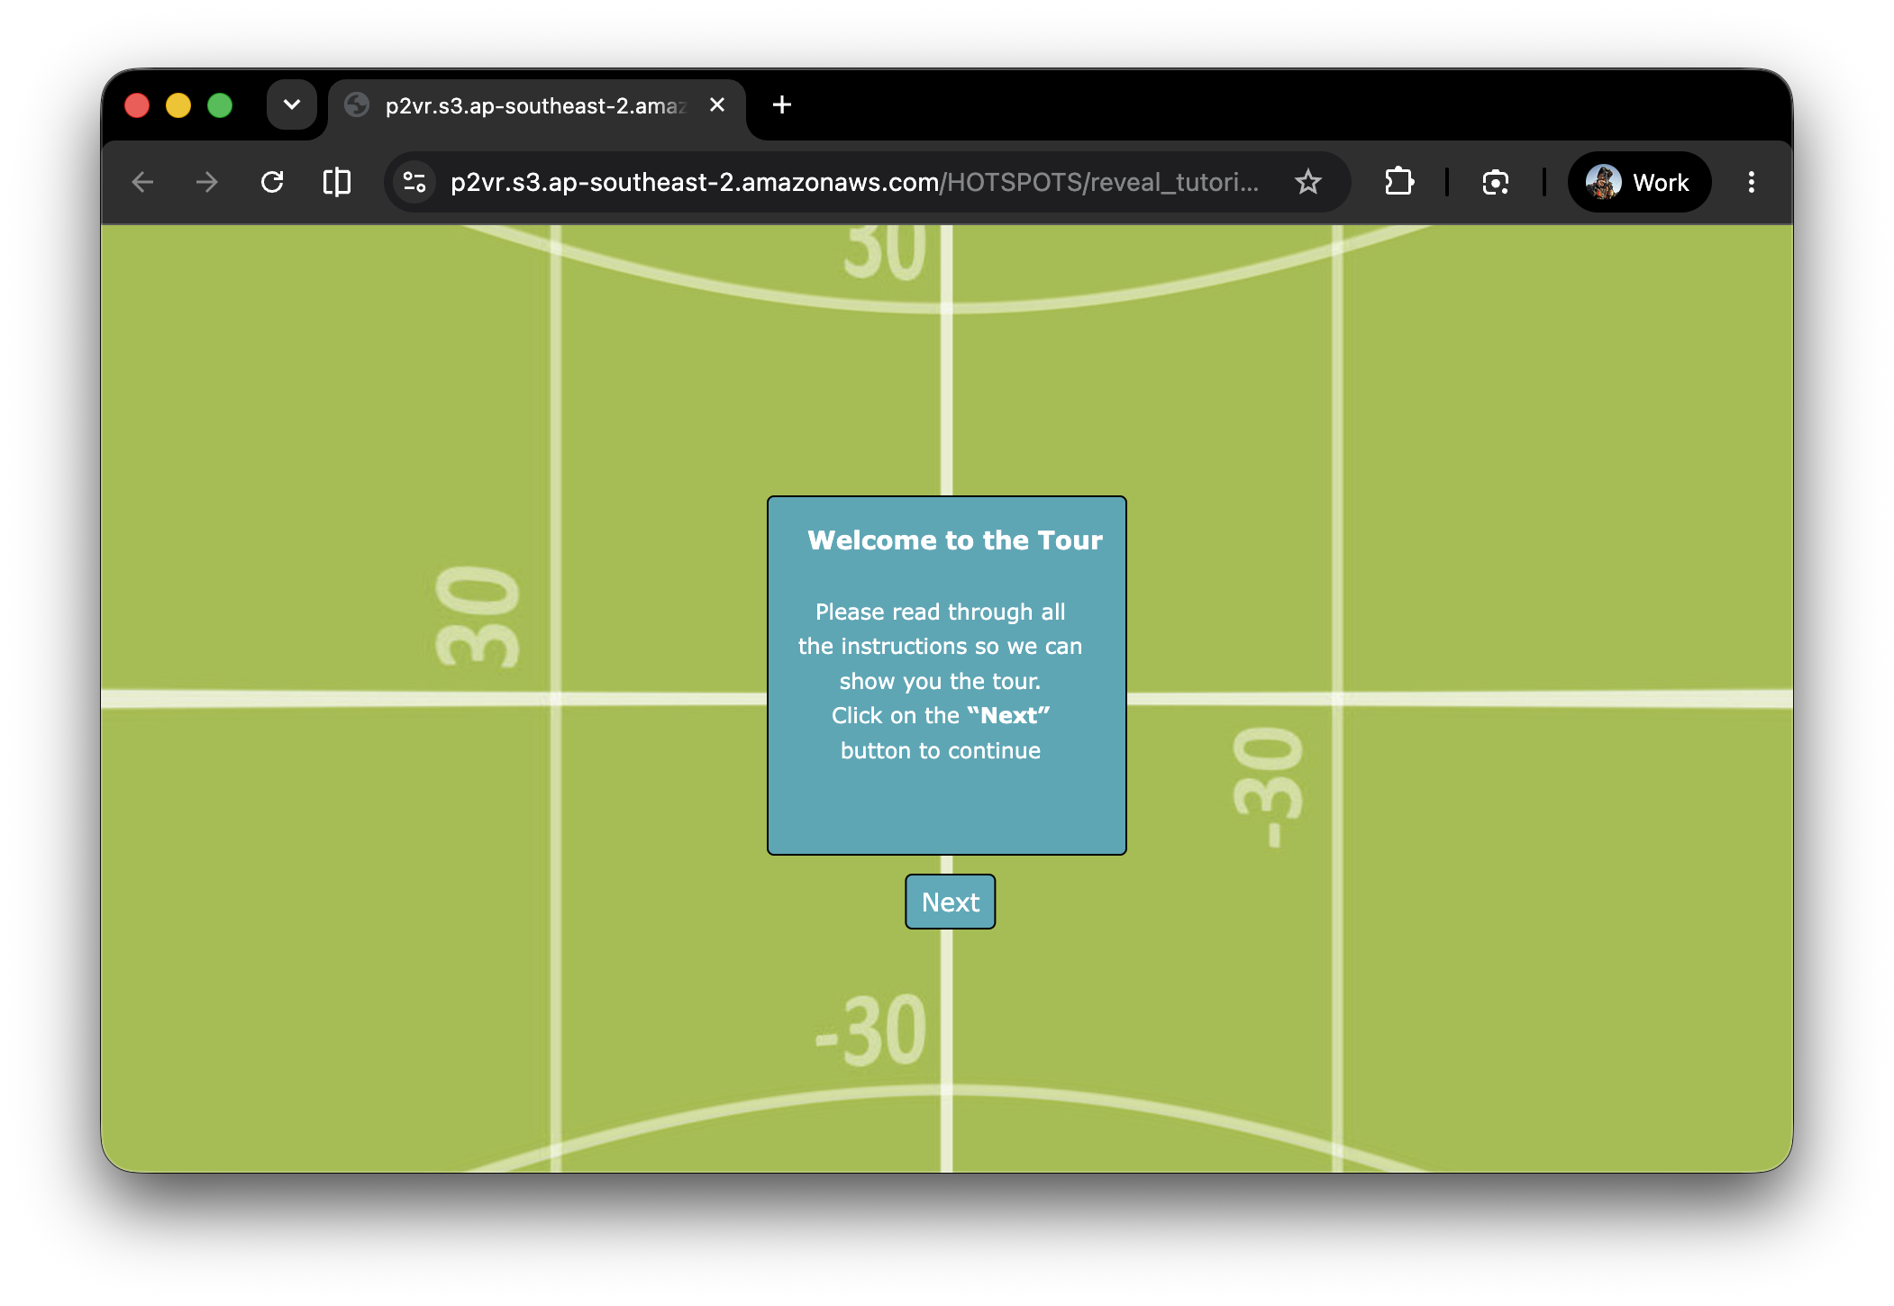Click the screenshot capture icon in toolbar
The image size is (1894, 1306).
coord(1496,183)
